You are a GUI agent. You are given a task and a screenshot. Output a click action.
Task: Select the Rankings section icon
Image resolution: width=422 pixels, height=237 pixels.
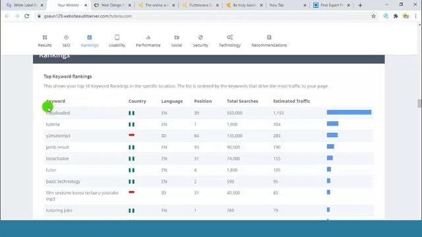point(90,38)
